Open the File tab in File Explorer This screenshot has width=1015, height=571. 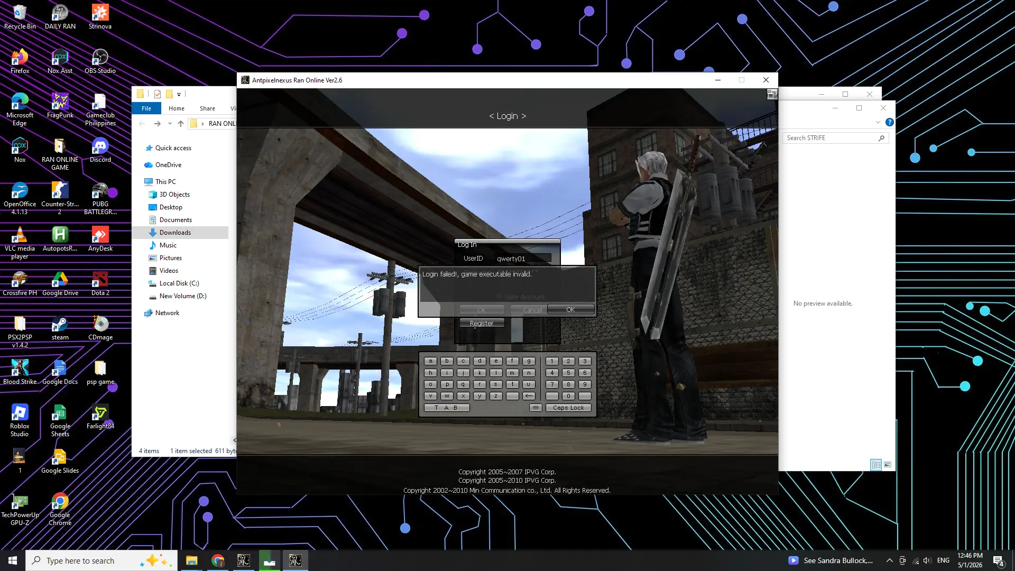[146, 108]
